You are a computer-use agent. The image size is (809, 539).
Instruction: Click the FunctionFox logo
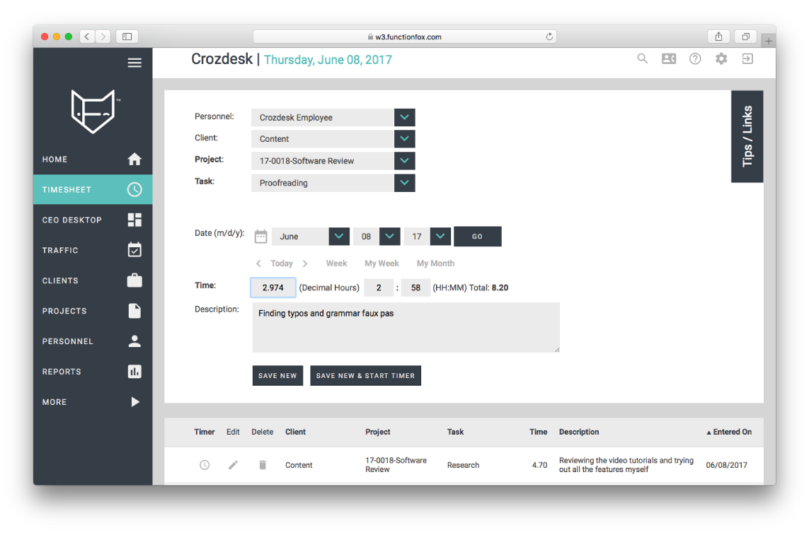pos(93,111)
